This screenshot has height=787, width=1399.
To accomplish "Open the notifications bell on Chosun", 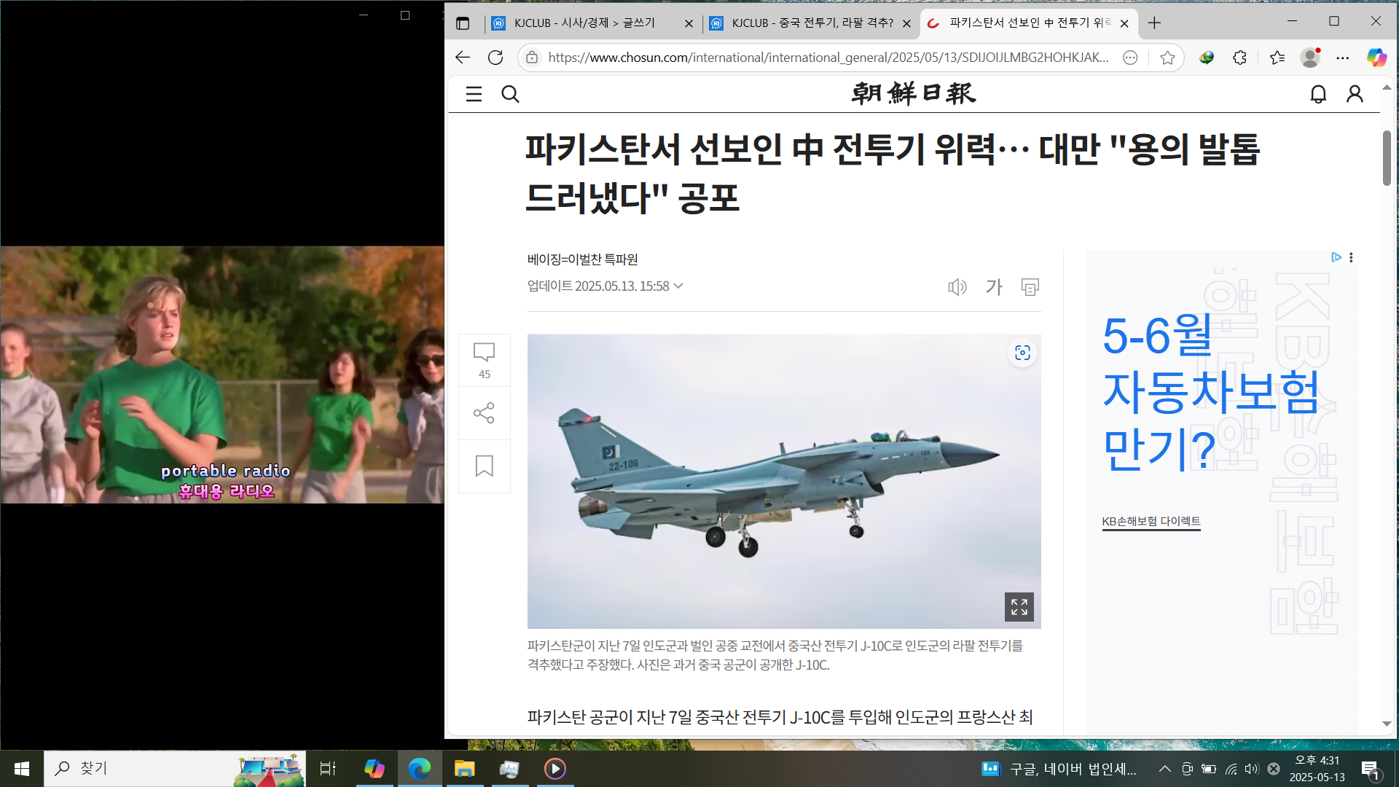I will pyautogui.click(x=1318, y=94).
